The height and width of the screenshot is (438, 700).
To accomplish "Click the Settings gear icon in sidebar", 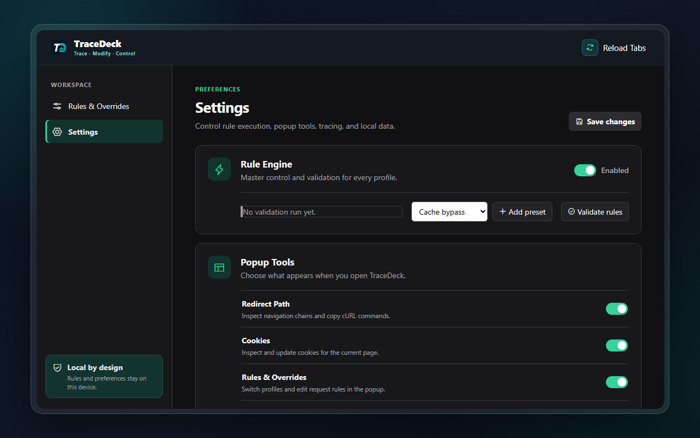I will tap(57, 132).
